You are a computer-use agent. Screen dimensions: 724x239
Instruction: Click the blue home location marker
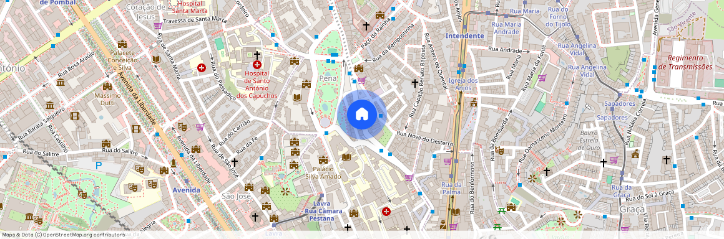pyautogui.click(x=361, y=114)
